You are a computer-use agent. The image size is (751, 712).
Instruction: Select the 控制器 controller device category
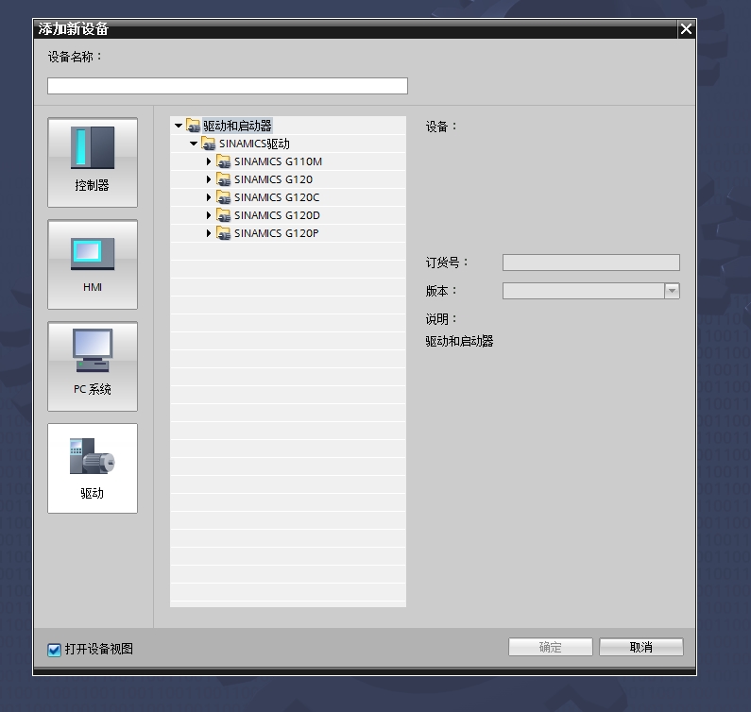(x=93, y=162)
